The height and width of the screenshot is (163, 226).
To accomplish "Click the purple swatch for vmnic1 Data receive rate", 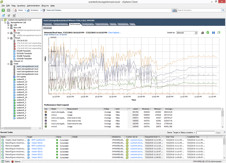I will 46,121.
